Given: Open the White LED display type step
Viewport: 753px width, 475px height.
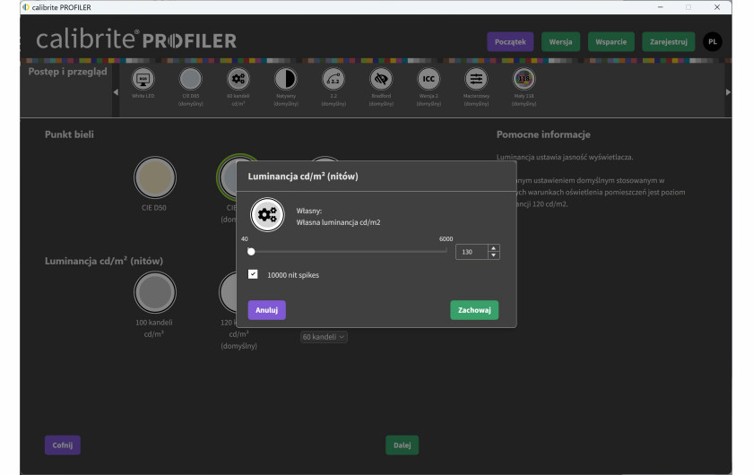Looking at the screenshot, I should pyautogui.click(x=143, y=79).
